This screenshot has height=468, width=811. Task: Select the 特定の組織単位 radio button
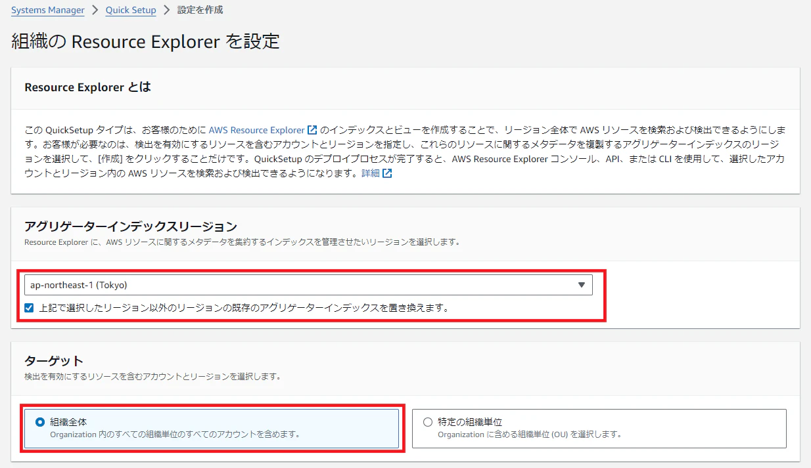click(429, 422)
